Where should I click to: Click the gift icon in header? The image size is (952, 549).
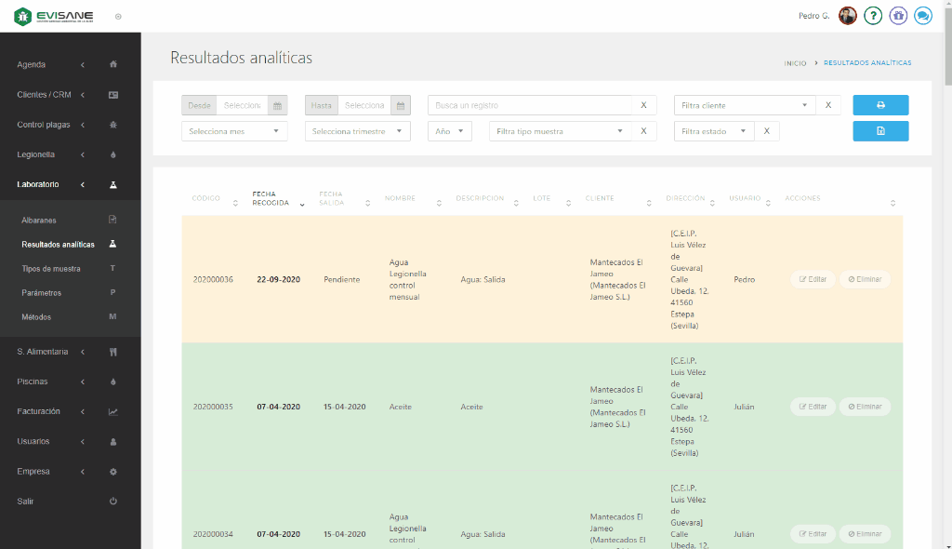click(898, 16)
